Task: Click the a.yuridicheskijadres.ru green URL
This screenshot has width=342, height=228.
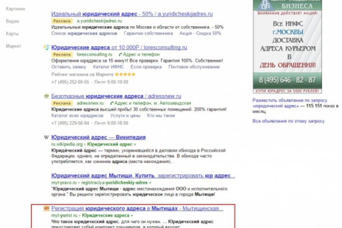Action: click(99, 21)
